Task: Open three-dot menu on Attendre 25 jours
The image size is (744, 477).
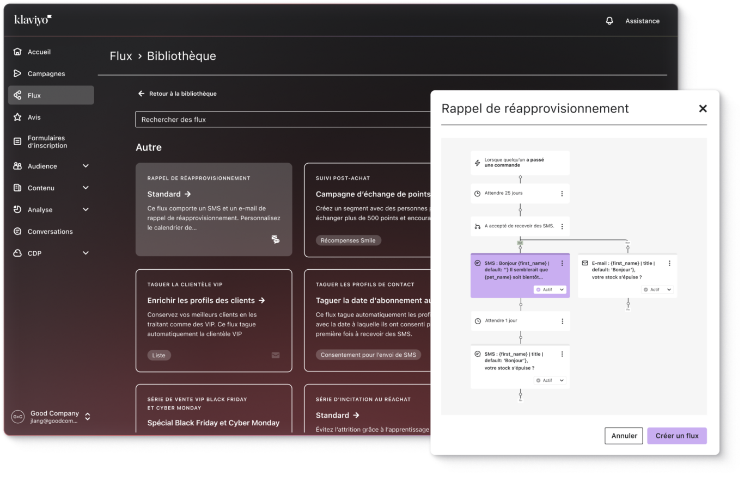Action: tap(562, 194)
